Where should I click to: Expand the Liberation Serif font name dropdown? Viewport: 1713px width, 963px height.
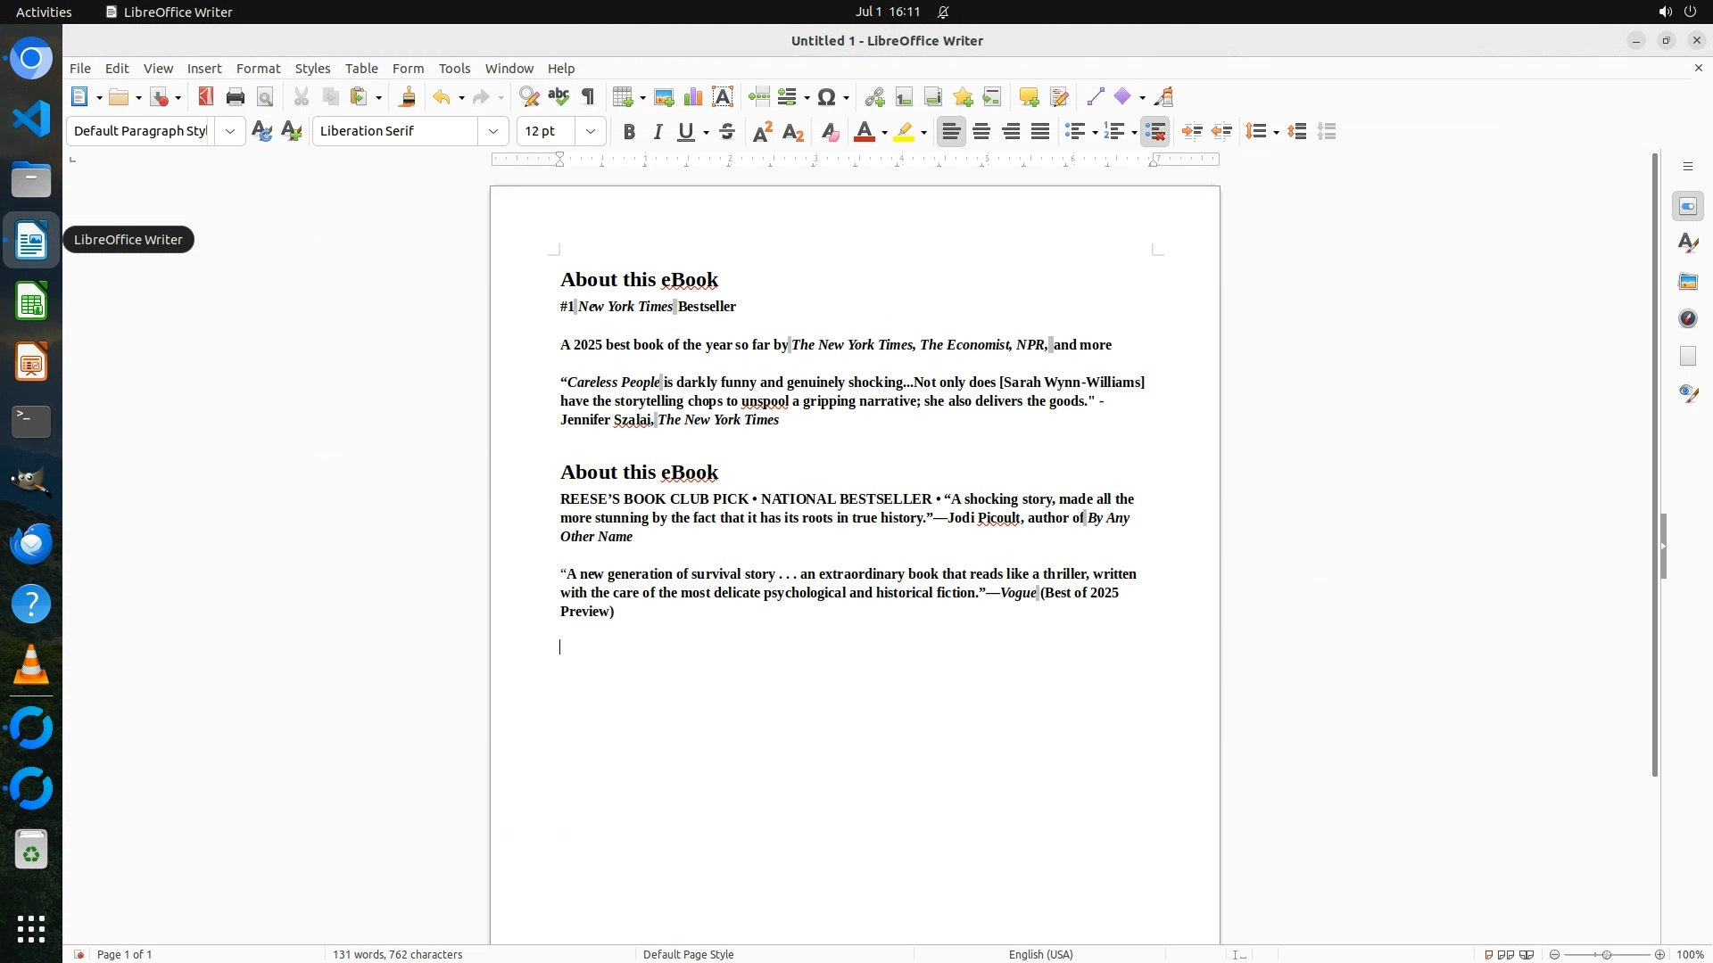point(493,131)
